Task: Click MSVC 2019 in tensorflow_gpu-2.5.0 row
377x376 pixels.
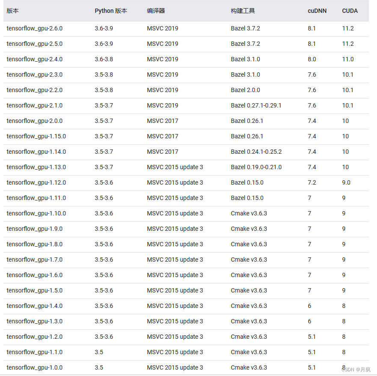Action: point(163,44)
